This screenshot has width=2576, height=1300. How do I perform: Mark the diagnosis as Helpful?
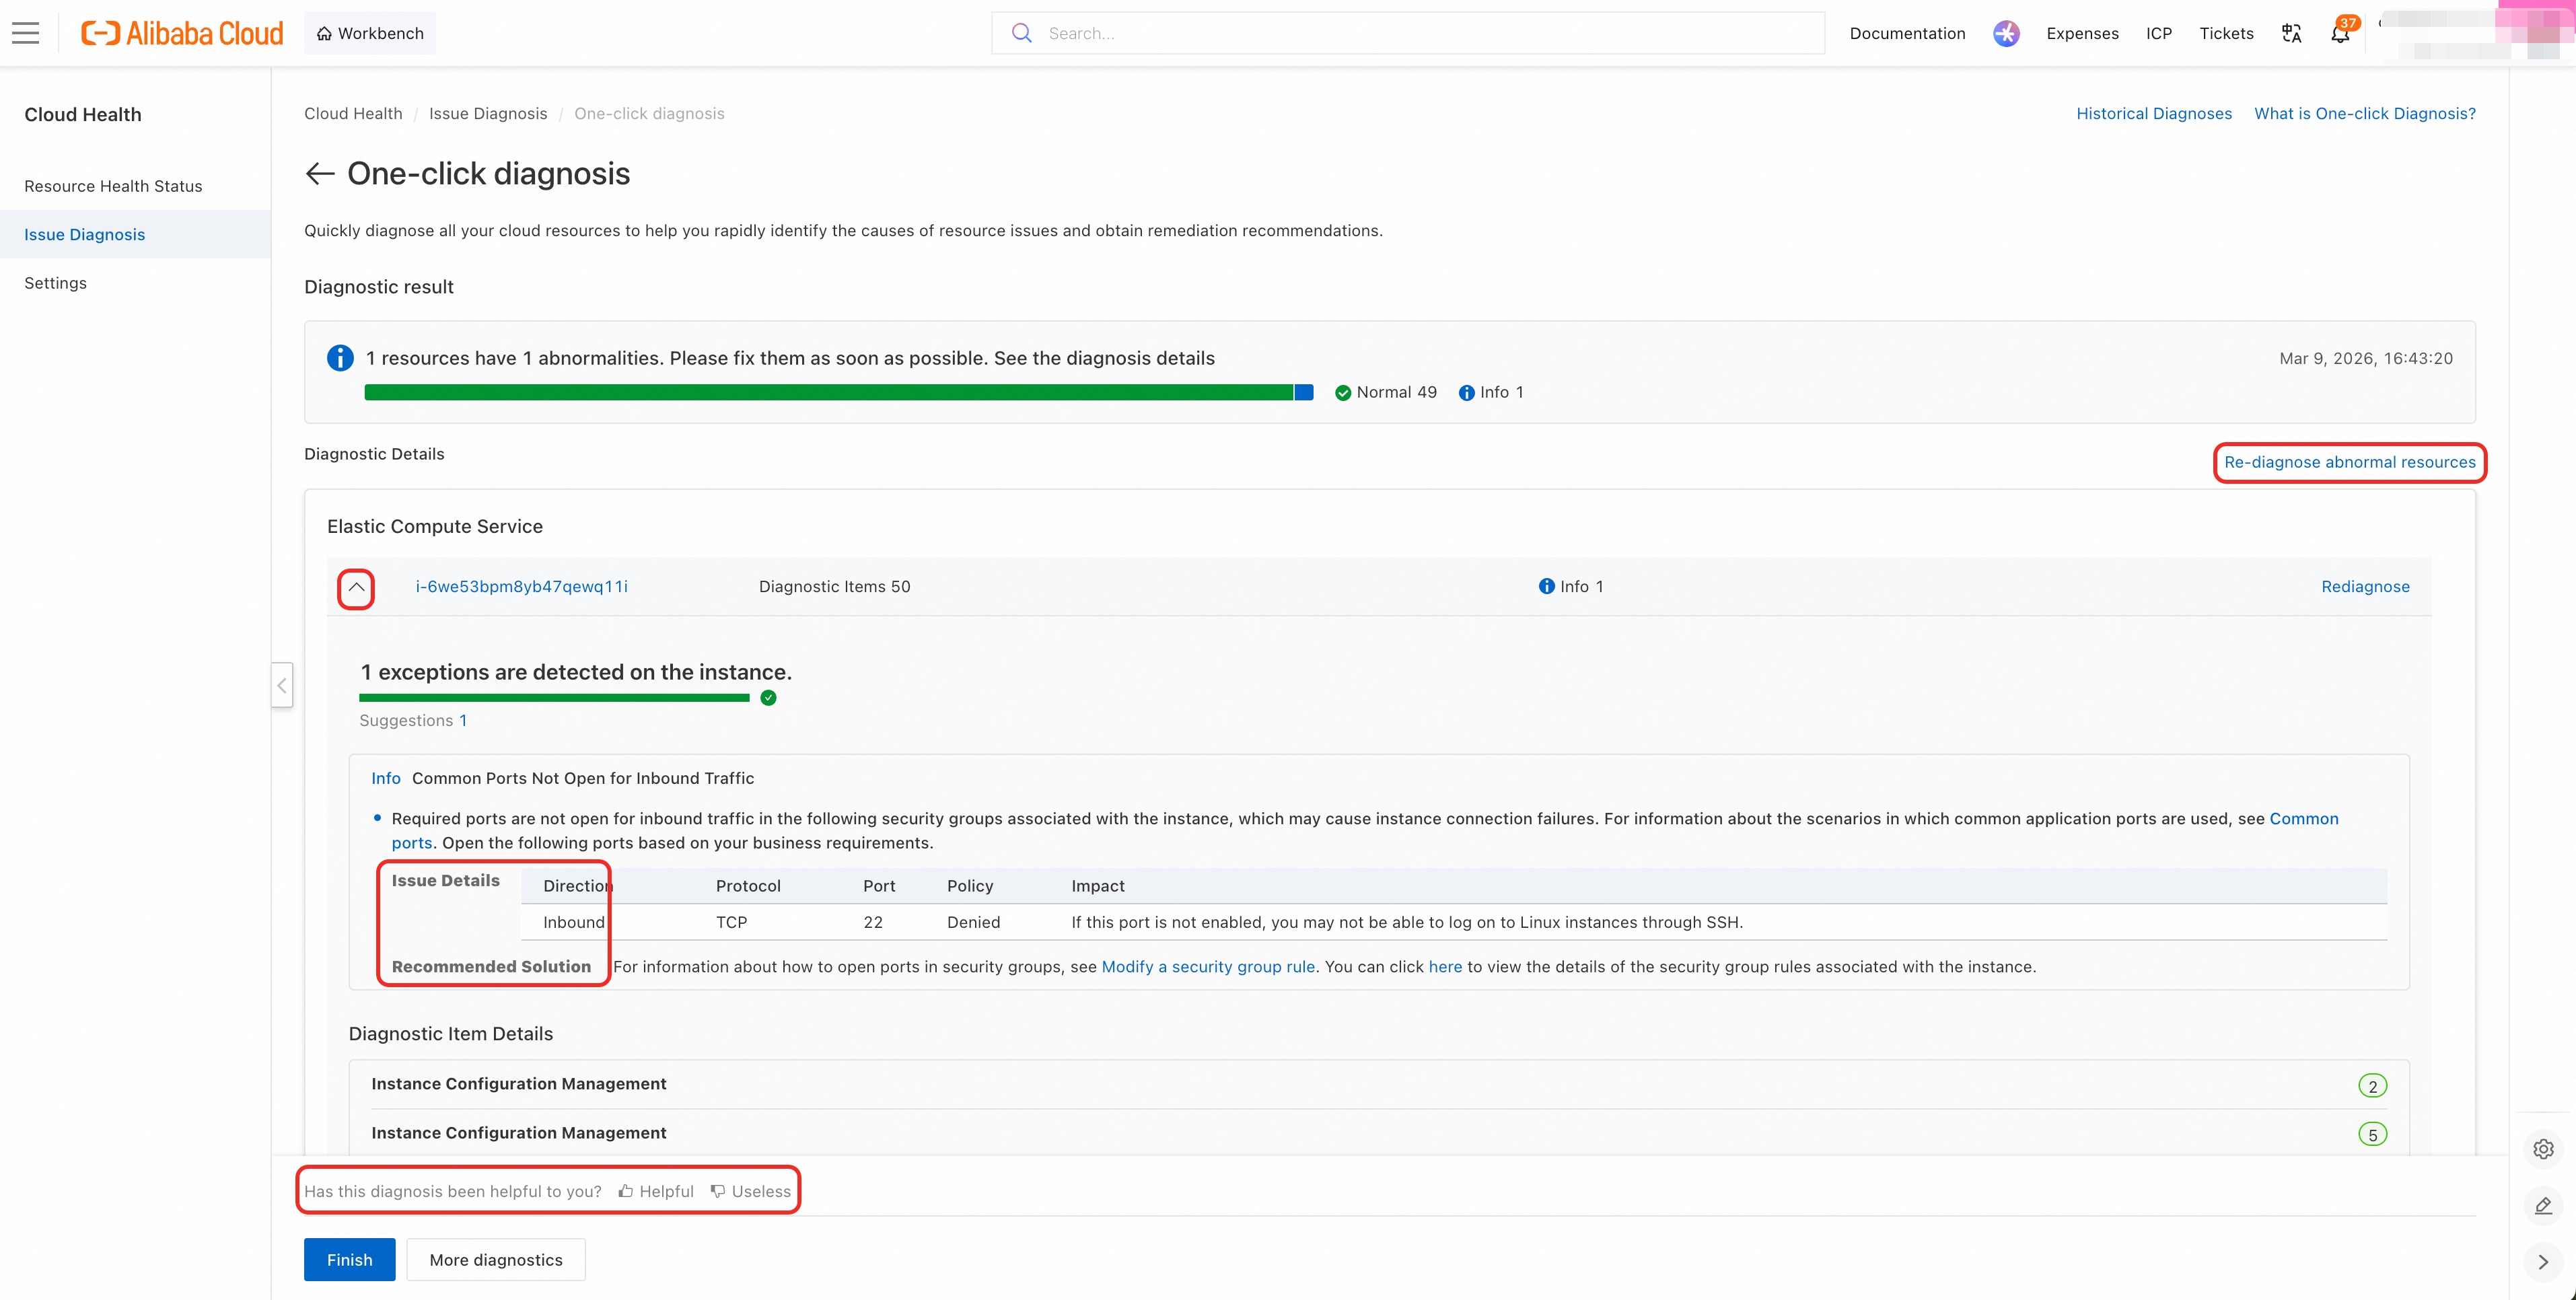point(656,1191)
